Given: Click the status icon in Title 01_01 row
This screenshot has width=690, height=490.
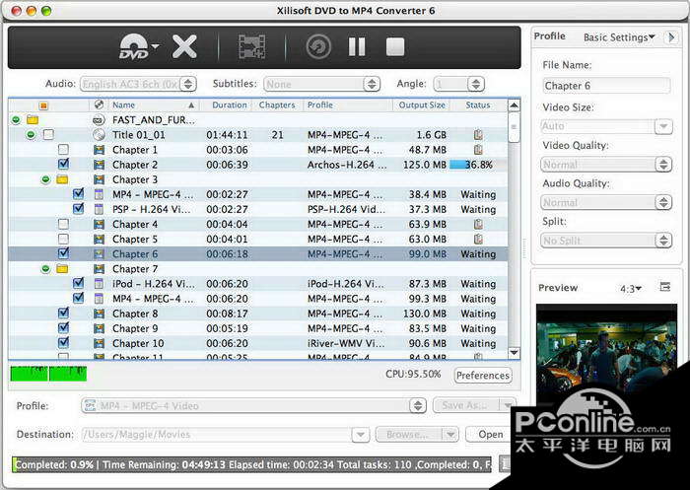Looking at the screenshot, I should point(478,135).
